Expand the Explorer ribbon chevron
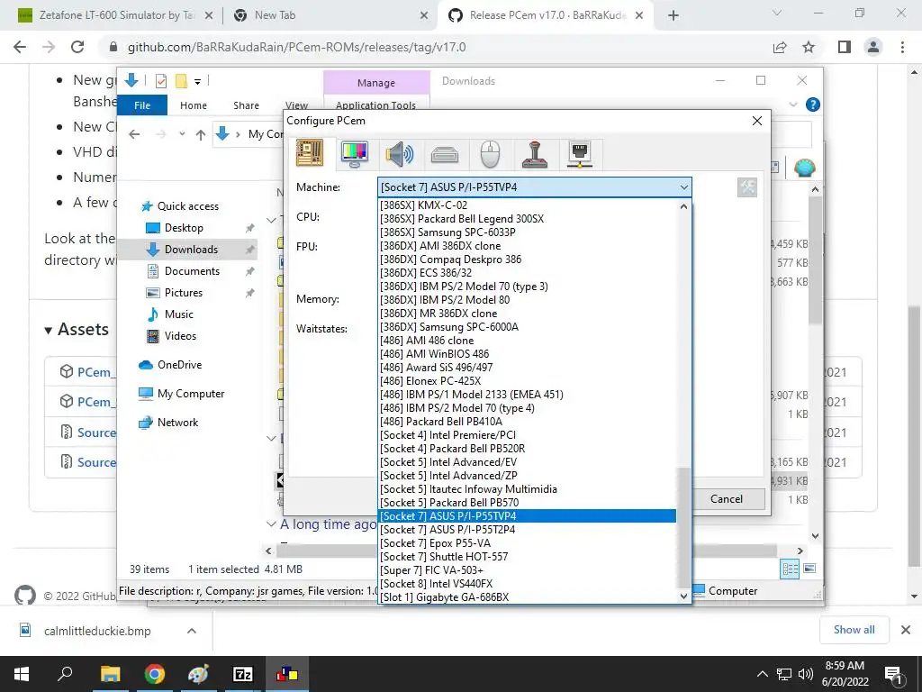Viewport: 922px width, 692px height. pos(793,105)
